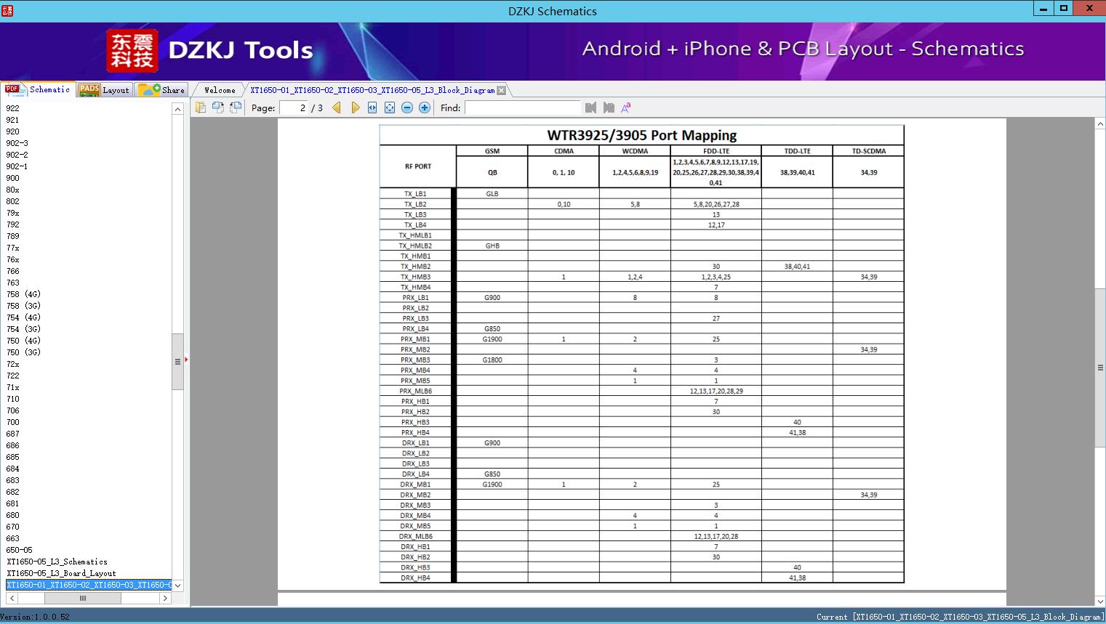Select item 663 in the list

tap(13, 538)
